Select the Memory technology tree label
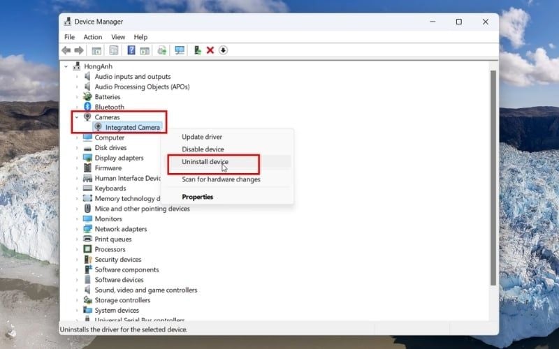Screen dimensions: 559x349 [x=128, y=198]
